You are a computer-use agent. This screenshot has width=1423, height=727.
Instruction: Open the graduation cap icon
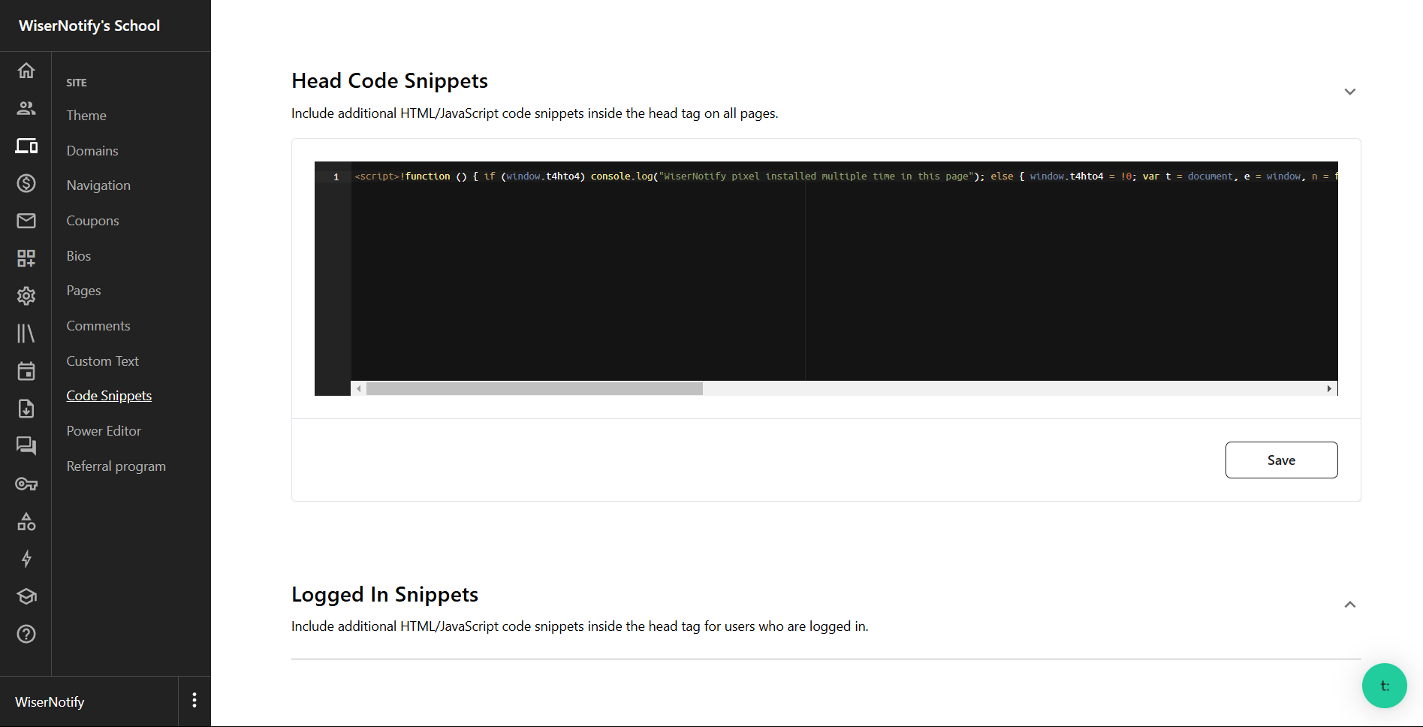click(26, 596)
